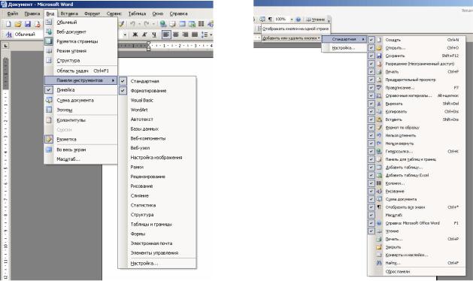The height and width of the screenshot is (281, 473).
Task: Click the blue Help icon in right toolbar
Action: tap(298, 20)
